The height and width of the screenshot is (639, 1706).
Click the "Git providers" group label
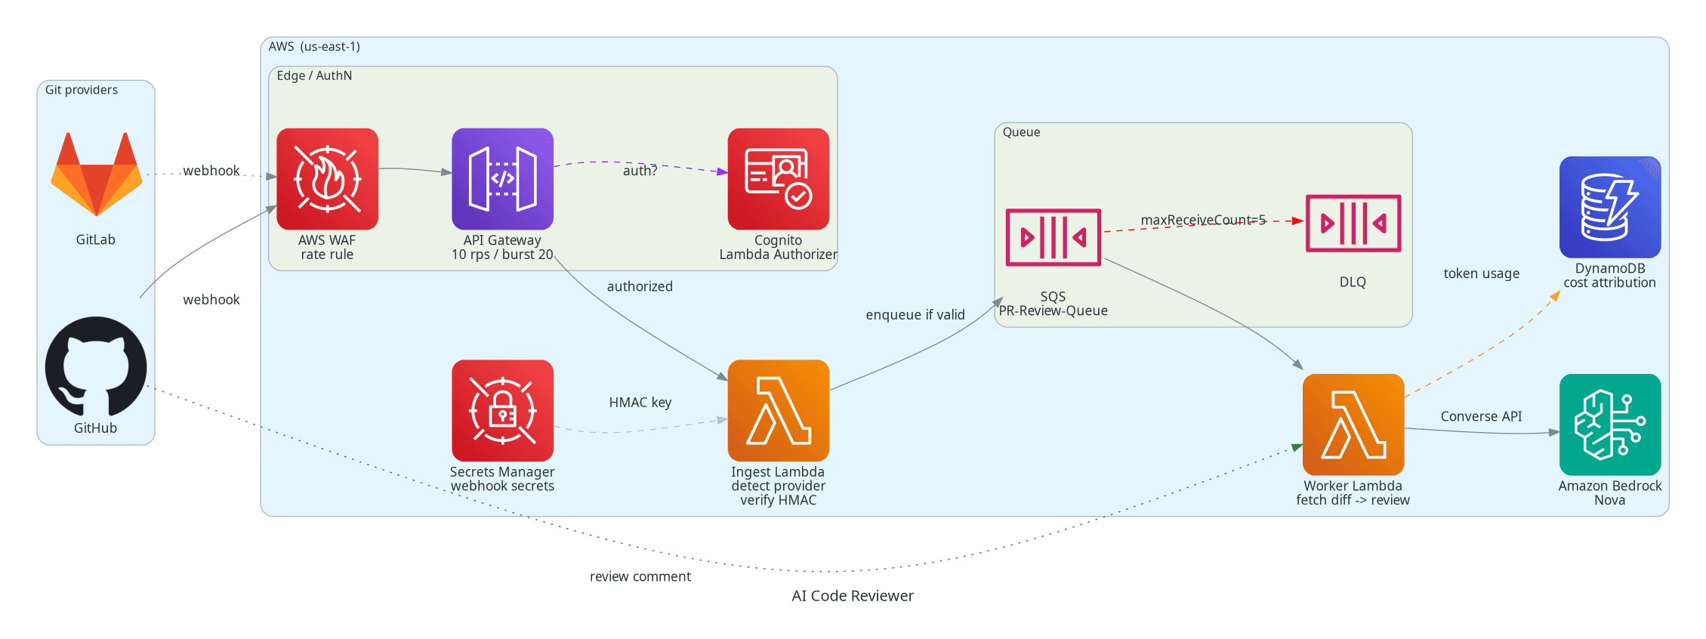(82, 90)
